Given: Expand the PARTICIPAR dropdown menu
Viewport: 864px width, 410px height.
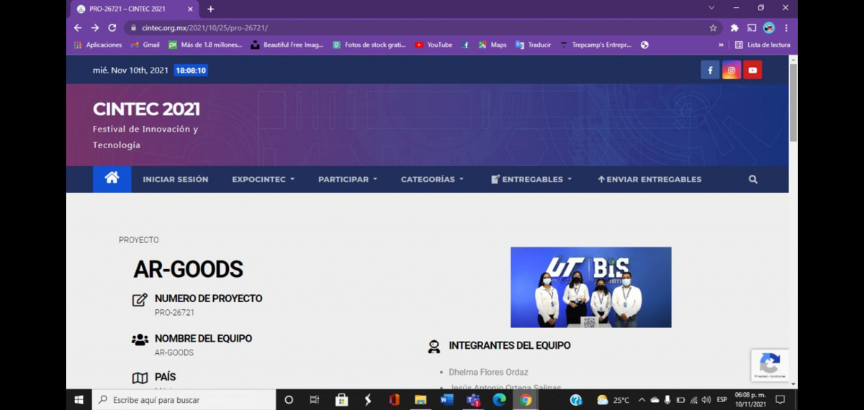Looking at the screenshot, I should tap(348, 179).
